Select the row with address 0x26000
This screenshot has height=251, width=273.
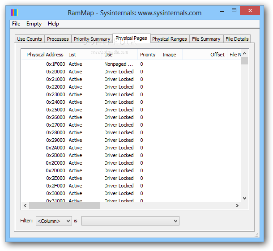(x=131, y=117)
